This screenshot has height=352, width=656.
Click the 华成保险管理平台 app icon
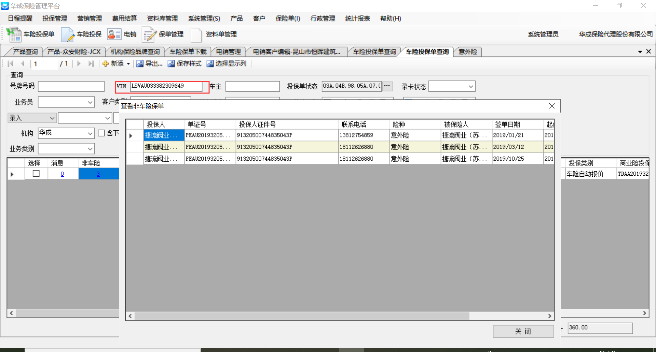5,6
